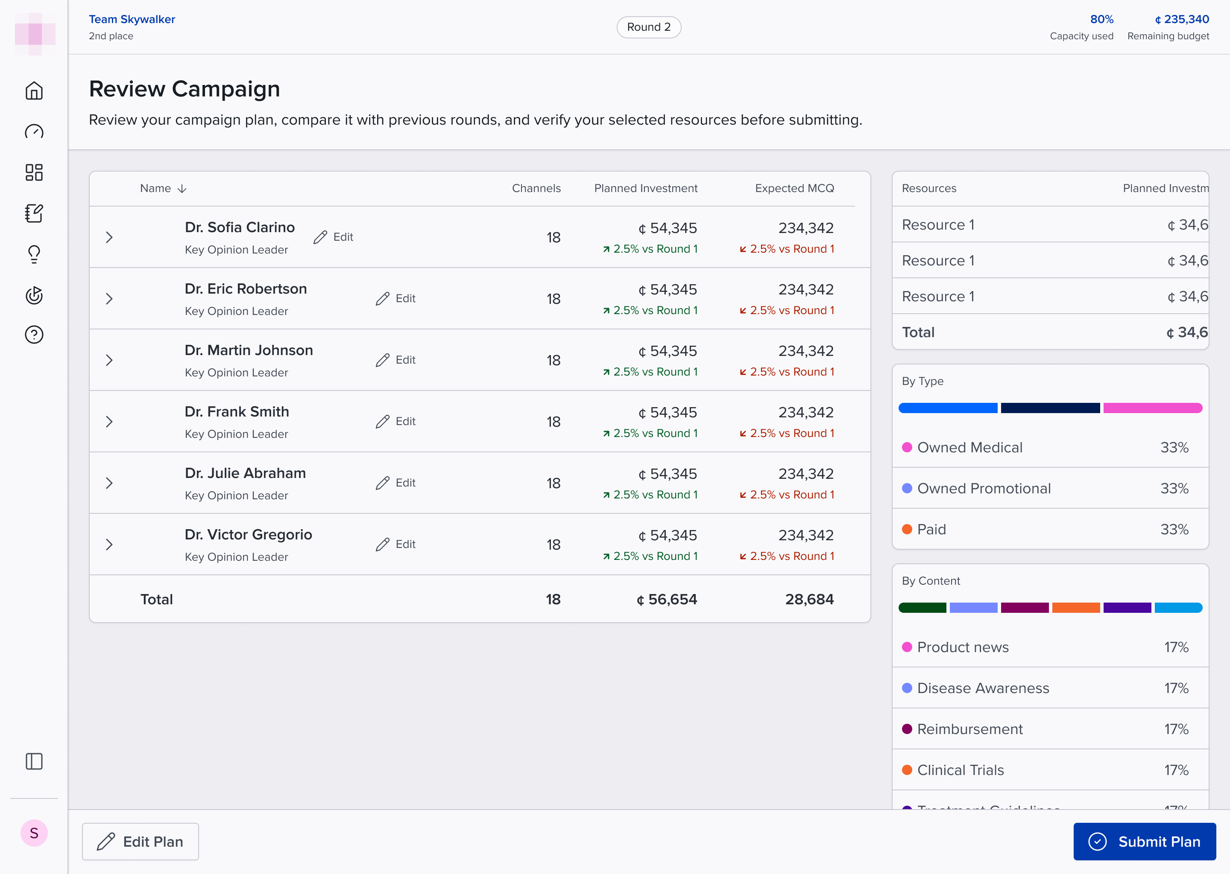Click the maroon segment in By Content bar
The image size is (1230, 874).
(x=1024, y=608)
